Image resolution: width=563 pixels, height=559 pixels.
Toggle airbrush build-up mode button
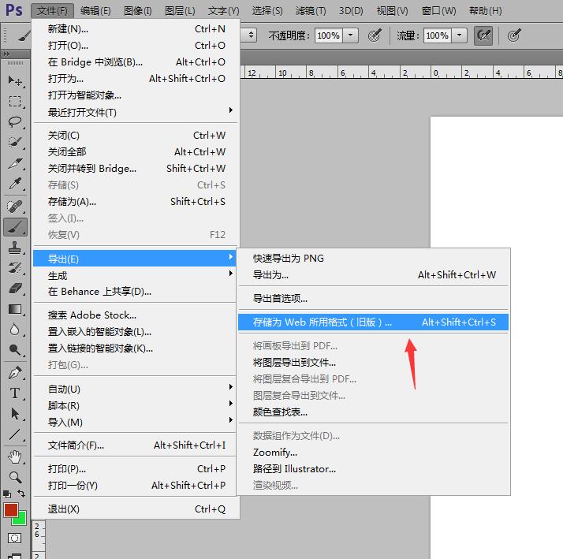(x=483, y=35)
